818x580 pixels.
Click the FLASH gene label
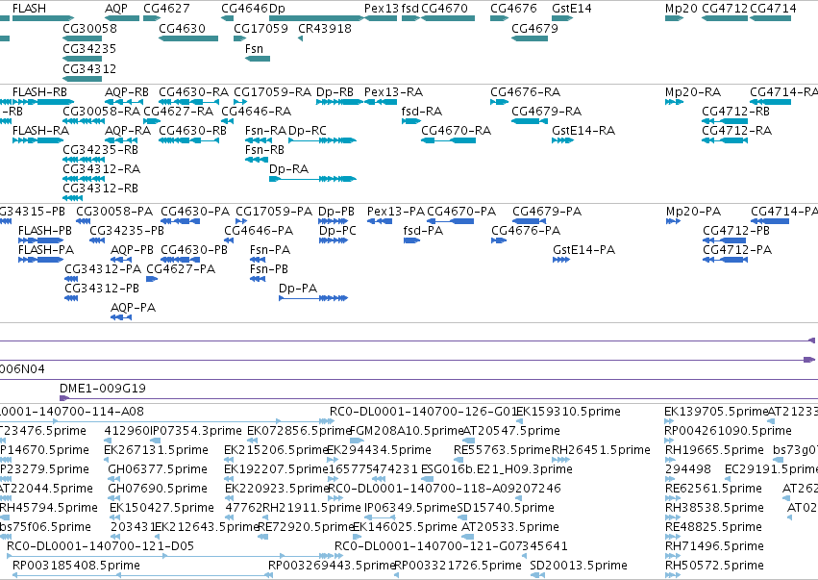pos(29,9)
